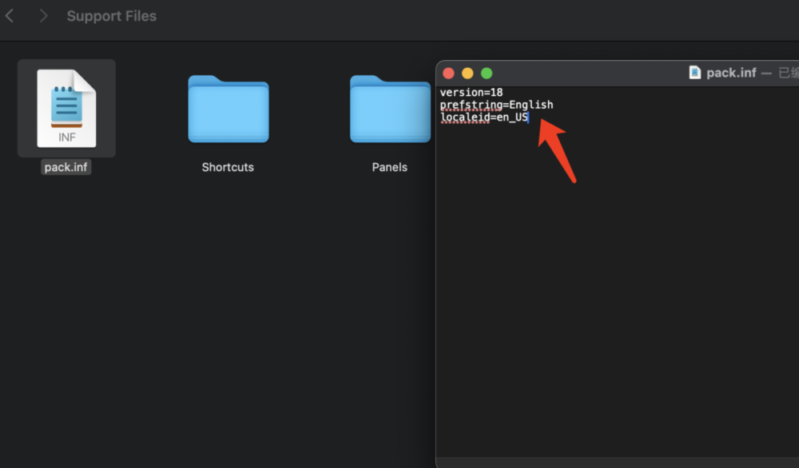Select the Shortcuts folder icon

pos(228,109)
